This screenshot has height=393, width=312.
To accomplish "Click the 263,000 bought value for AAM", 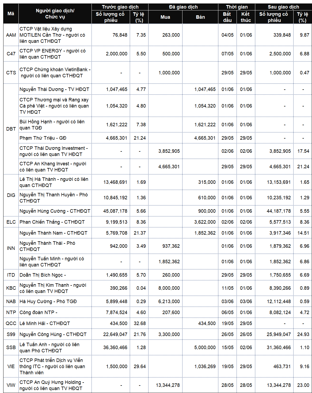I will 171,35.
